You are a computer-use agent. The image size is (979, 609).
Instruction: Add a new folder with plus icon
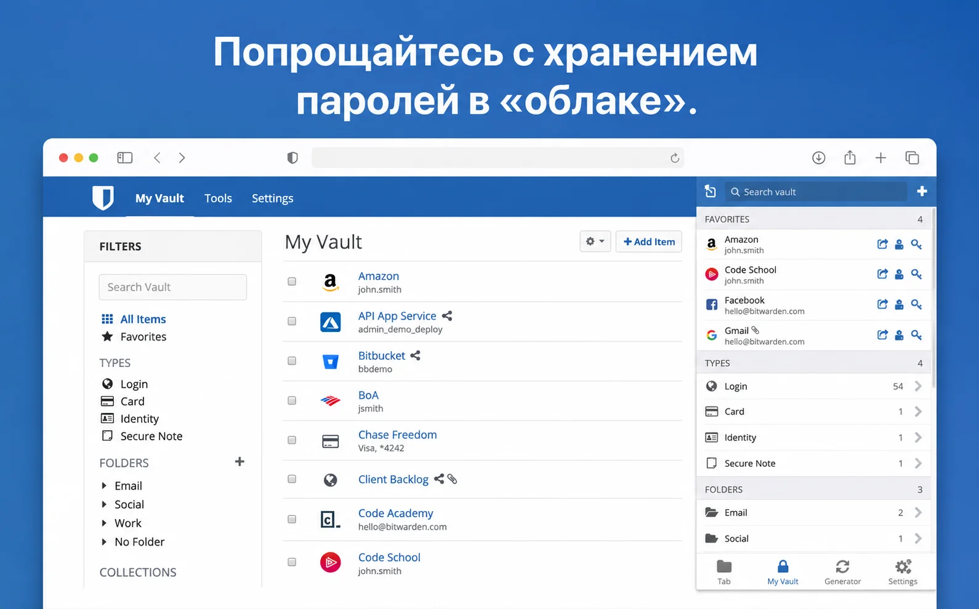(240, 462)
